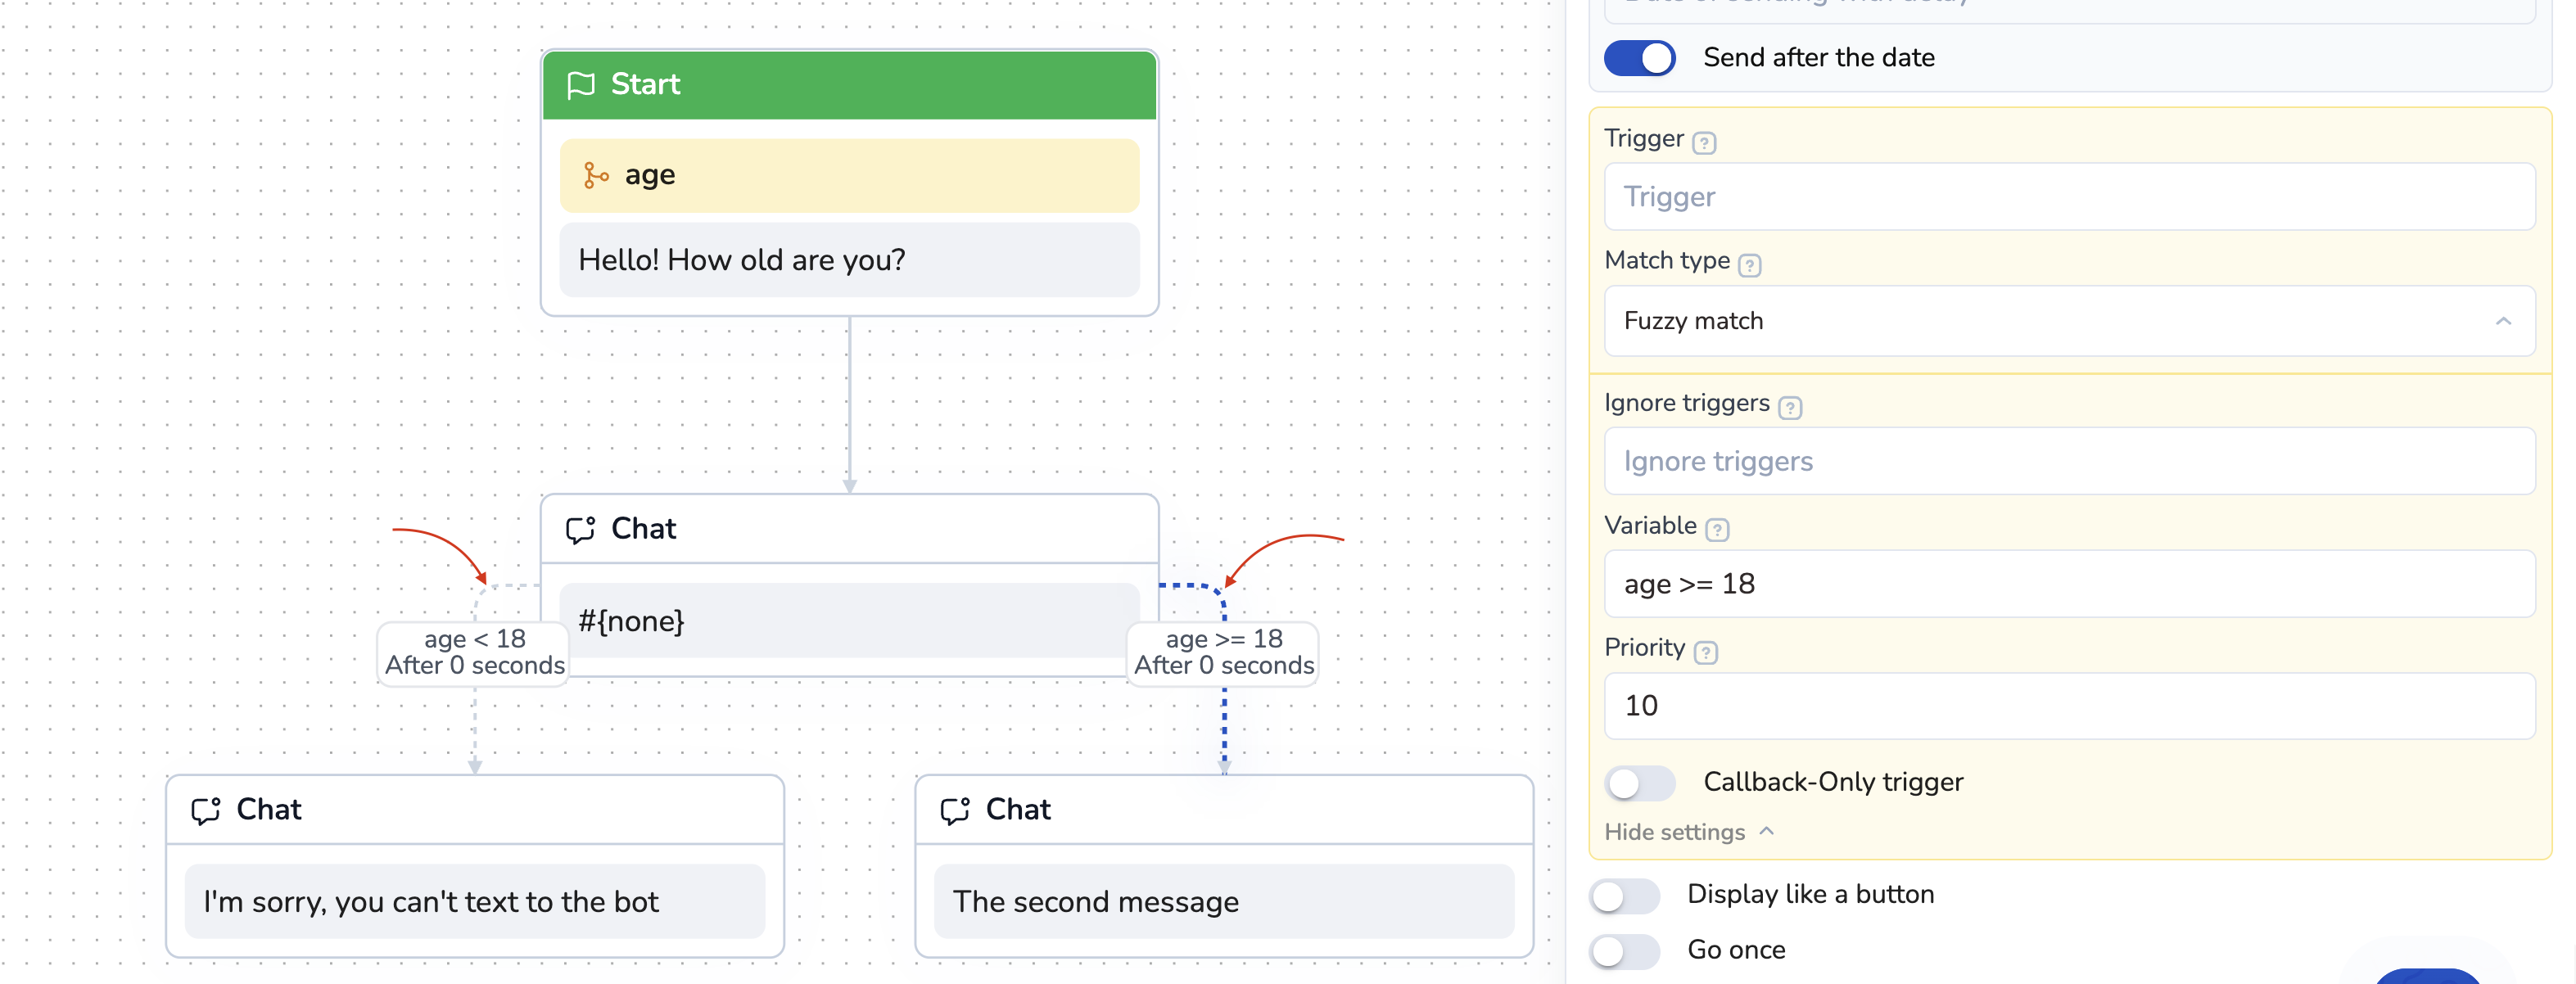Click the age branch icon in Start block

pos(596,176)
